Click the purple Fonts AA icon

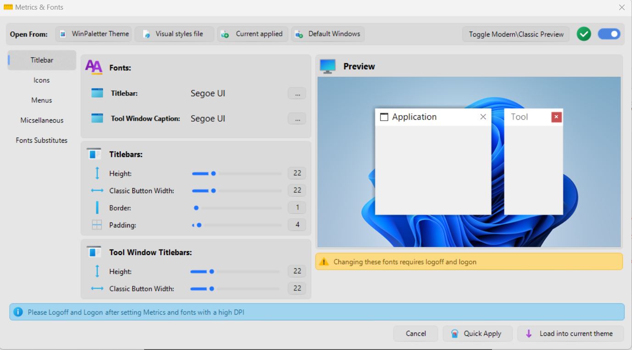point(94,67)
